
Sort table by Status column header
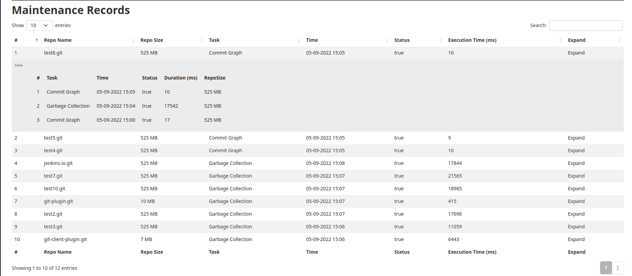(x=418, y=40)
